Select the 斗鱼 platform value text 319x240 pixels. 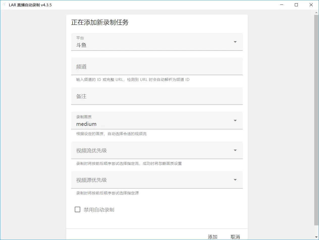click(x=82, y=45)
